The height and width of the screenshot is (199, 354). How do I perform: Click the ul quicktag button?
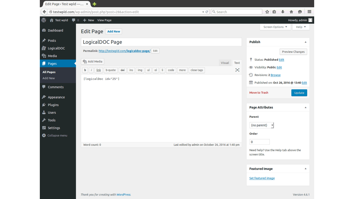(149, 70)
